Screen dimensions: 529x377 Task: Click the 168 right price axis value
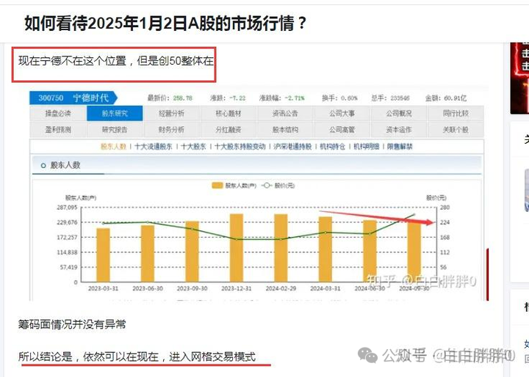[x=445, y=238]
